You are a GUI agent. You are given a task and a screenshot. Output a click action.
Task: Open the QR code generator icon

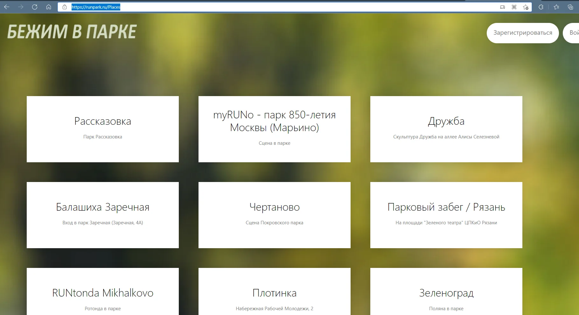(x=514, y=7)
